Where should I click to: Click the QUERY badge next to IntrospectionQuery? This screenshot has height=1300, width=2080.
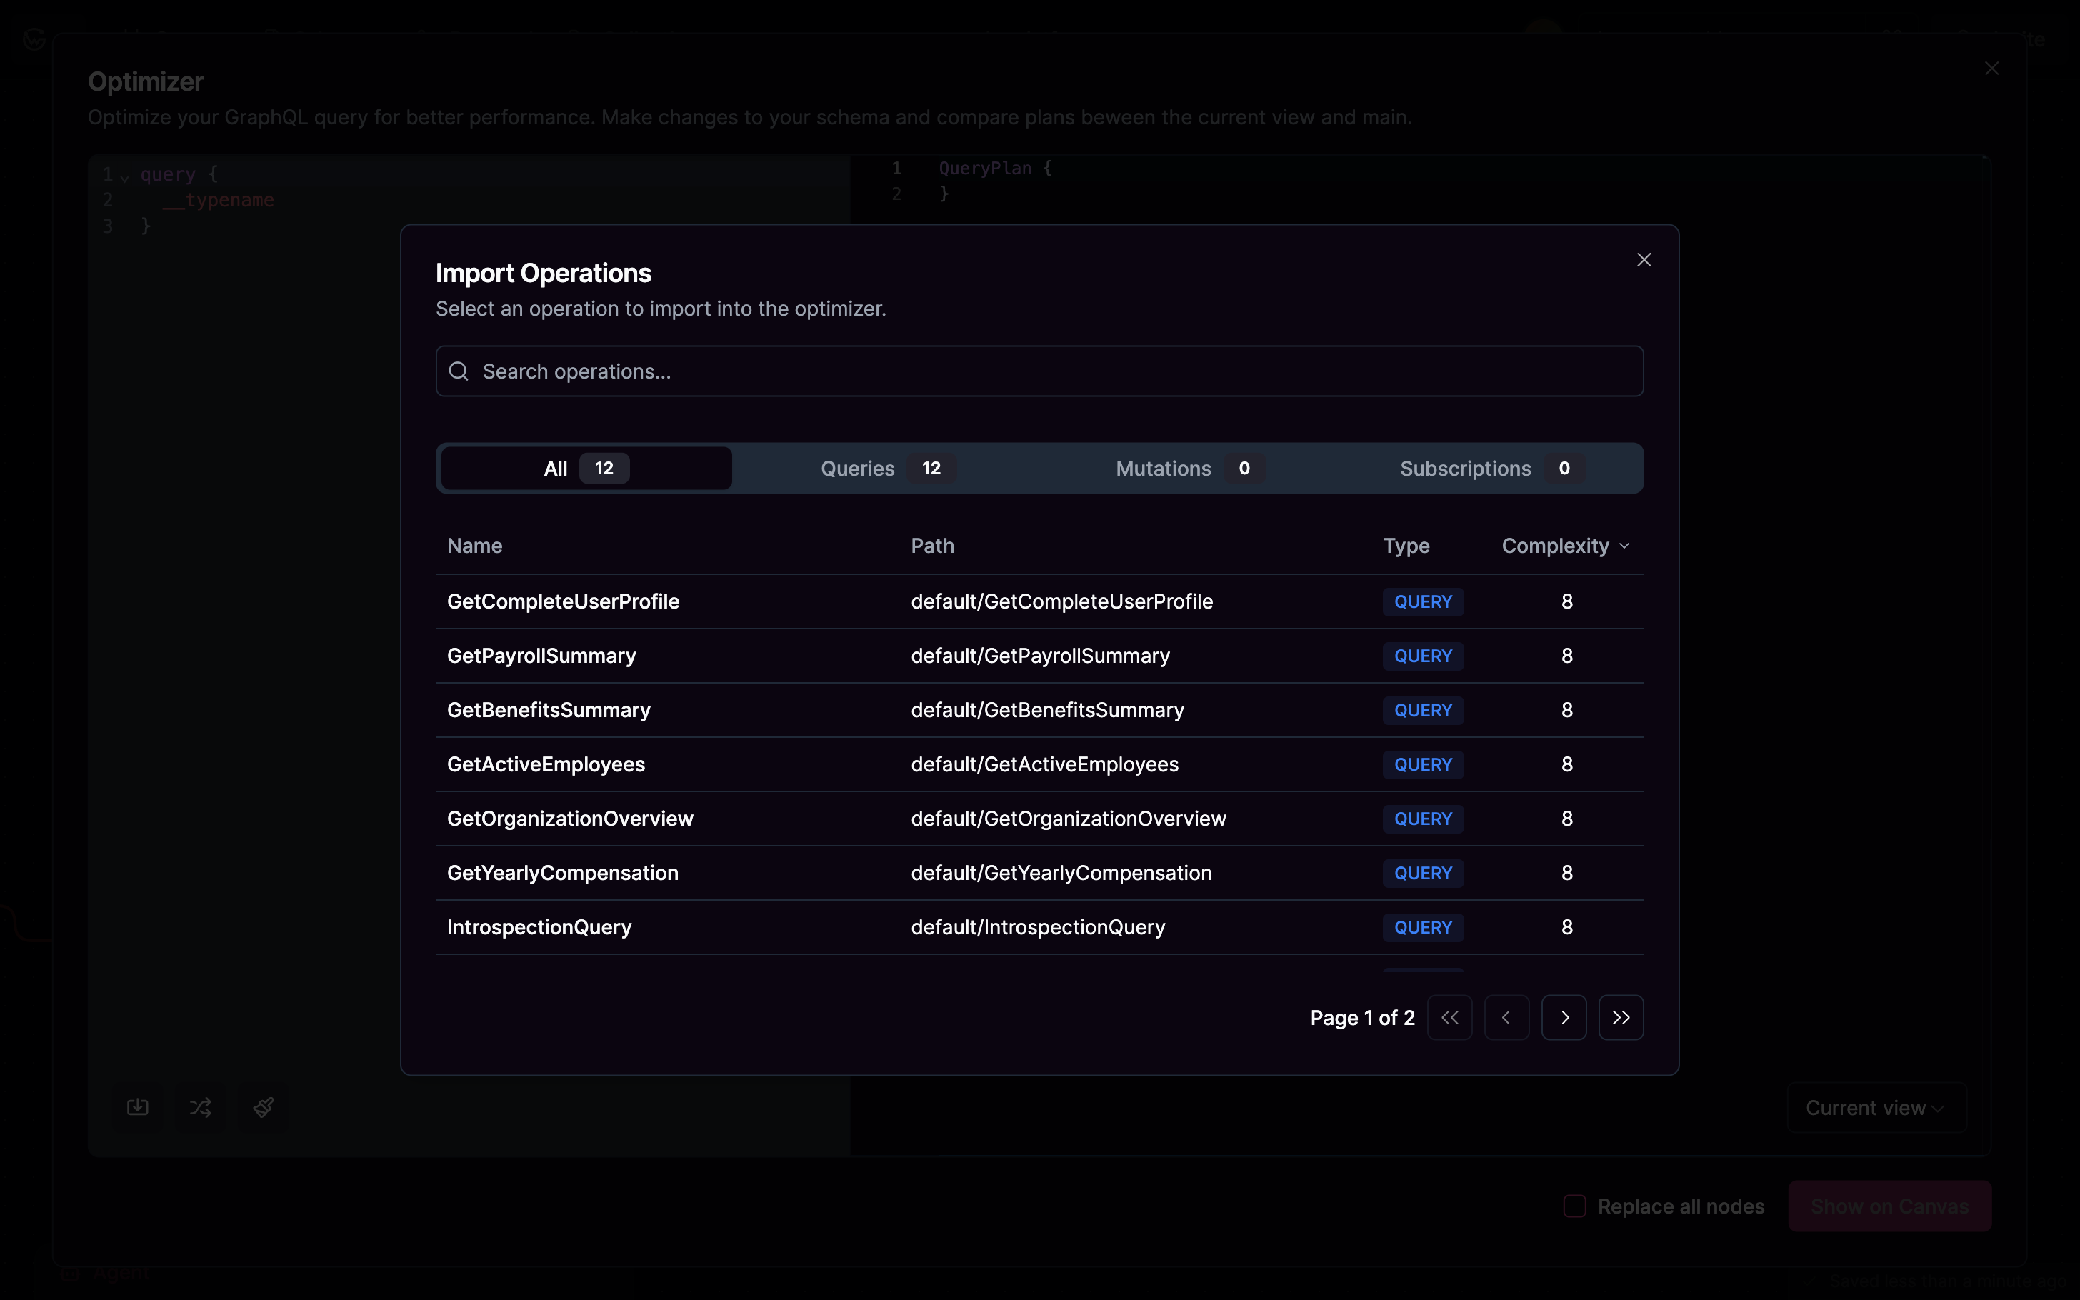click(x=1422, y=927)
